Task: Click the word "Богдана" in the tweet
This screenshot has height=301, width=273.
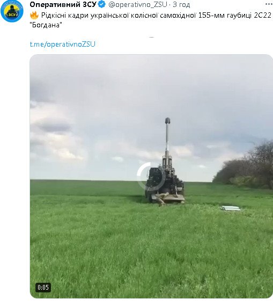Action: tap(46, 25)
